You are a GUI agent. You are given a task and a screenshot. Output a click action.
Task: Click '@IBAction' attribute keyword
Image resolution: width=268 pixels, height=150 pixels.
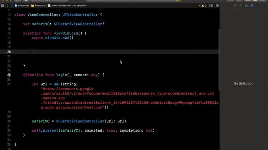pyautogui.click(x=33, y=75)
